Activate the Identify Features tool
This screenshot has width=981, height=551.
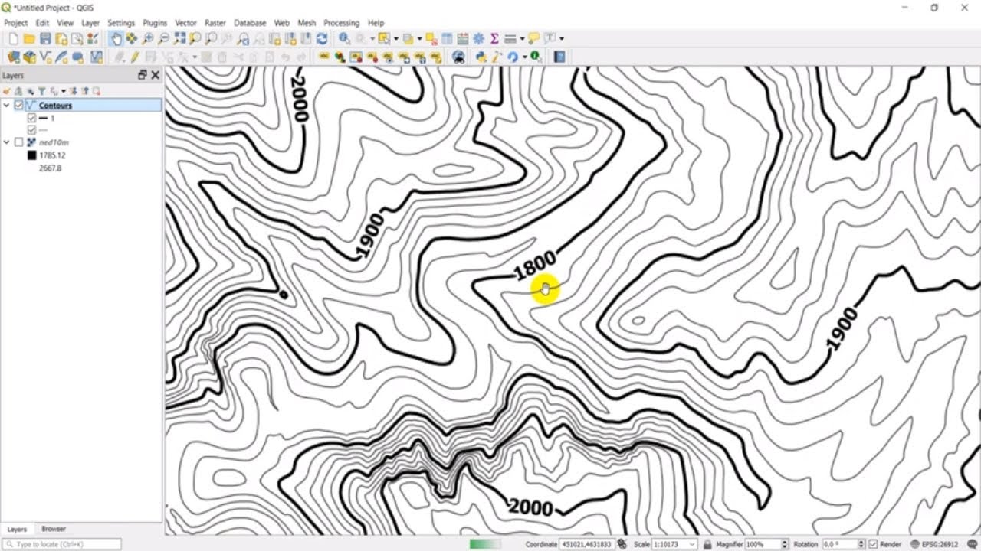pos(344,38)
